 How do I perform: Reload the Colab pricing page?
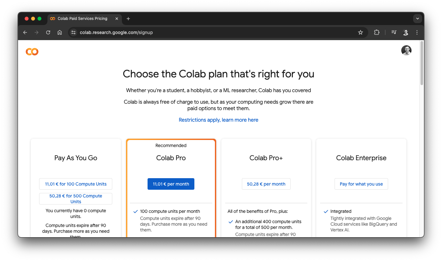tap(48, 32)
